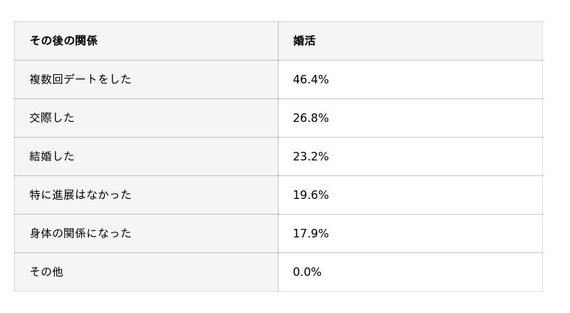Image resolution: width=570 pixels, height=313 pixels.
Task: Select the 結婚した row label
Action: tap(52, 157)
